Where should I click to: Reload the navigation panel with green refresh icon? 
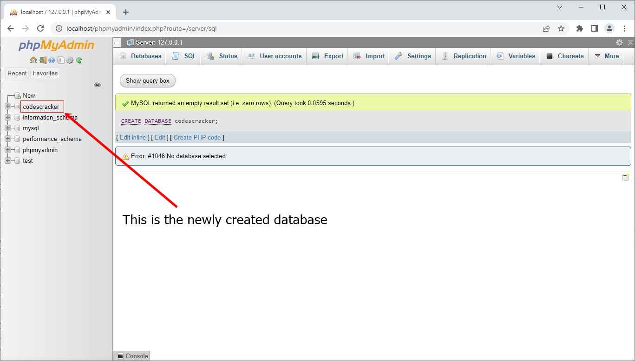[79, 60]
